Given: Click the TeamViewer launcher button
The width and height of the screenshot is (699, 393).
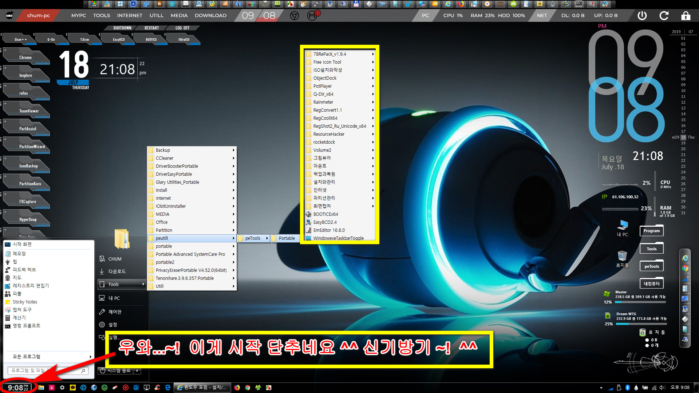Looking at the screenshot, I should pos(26,110).
